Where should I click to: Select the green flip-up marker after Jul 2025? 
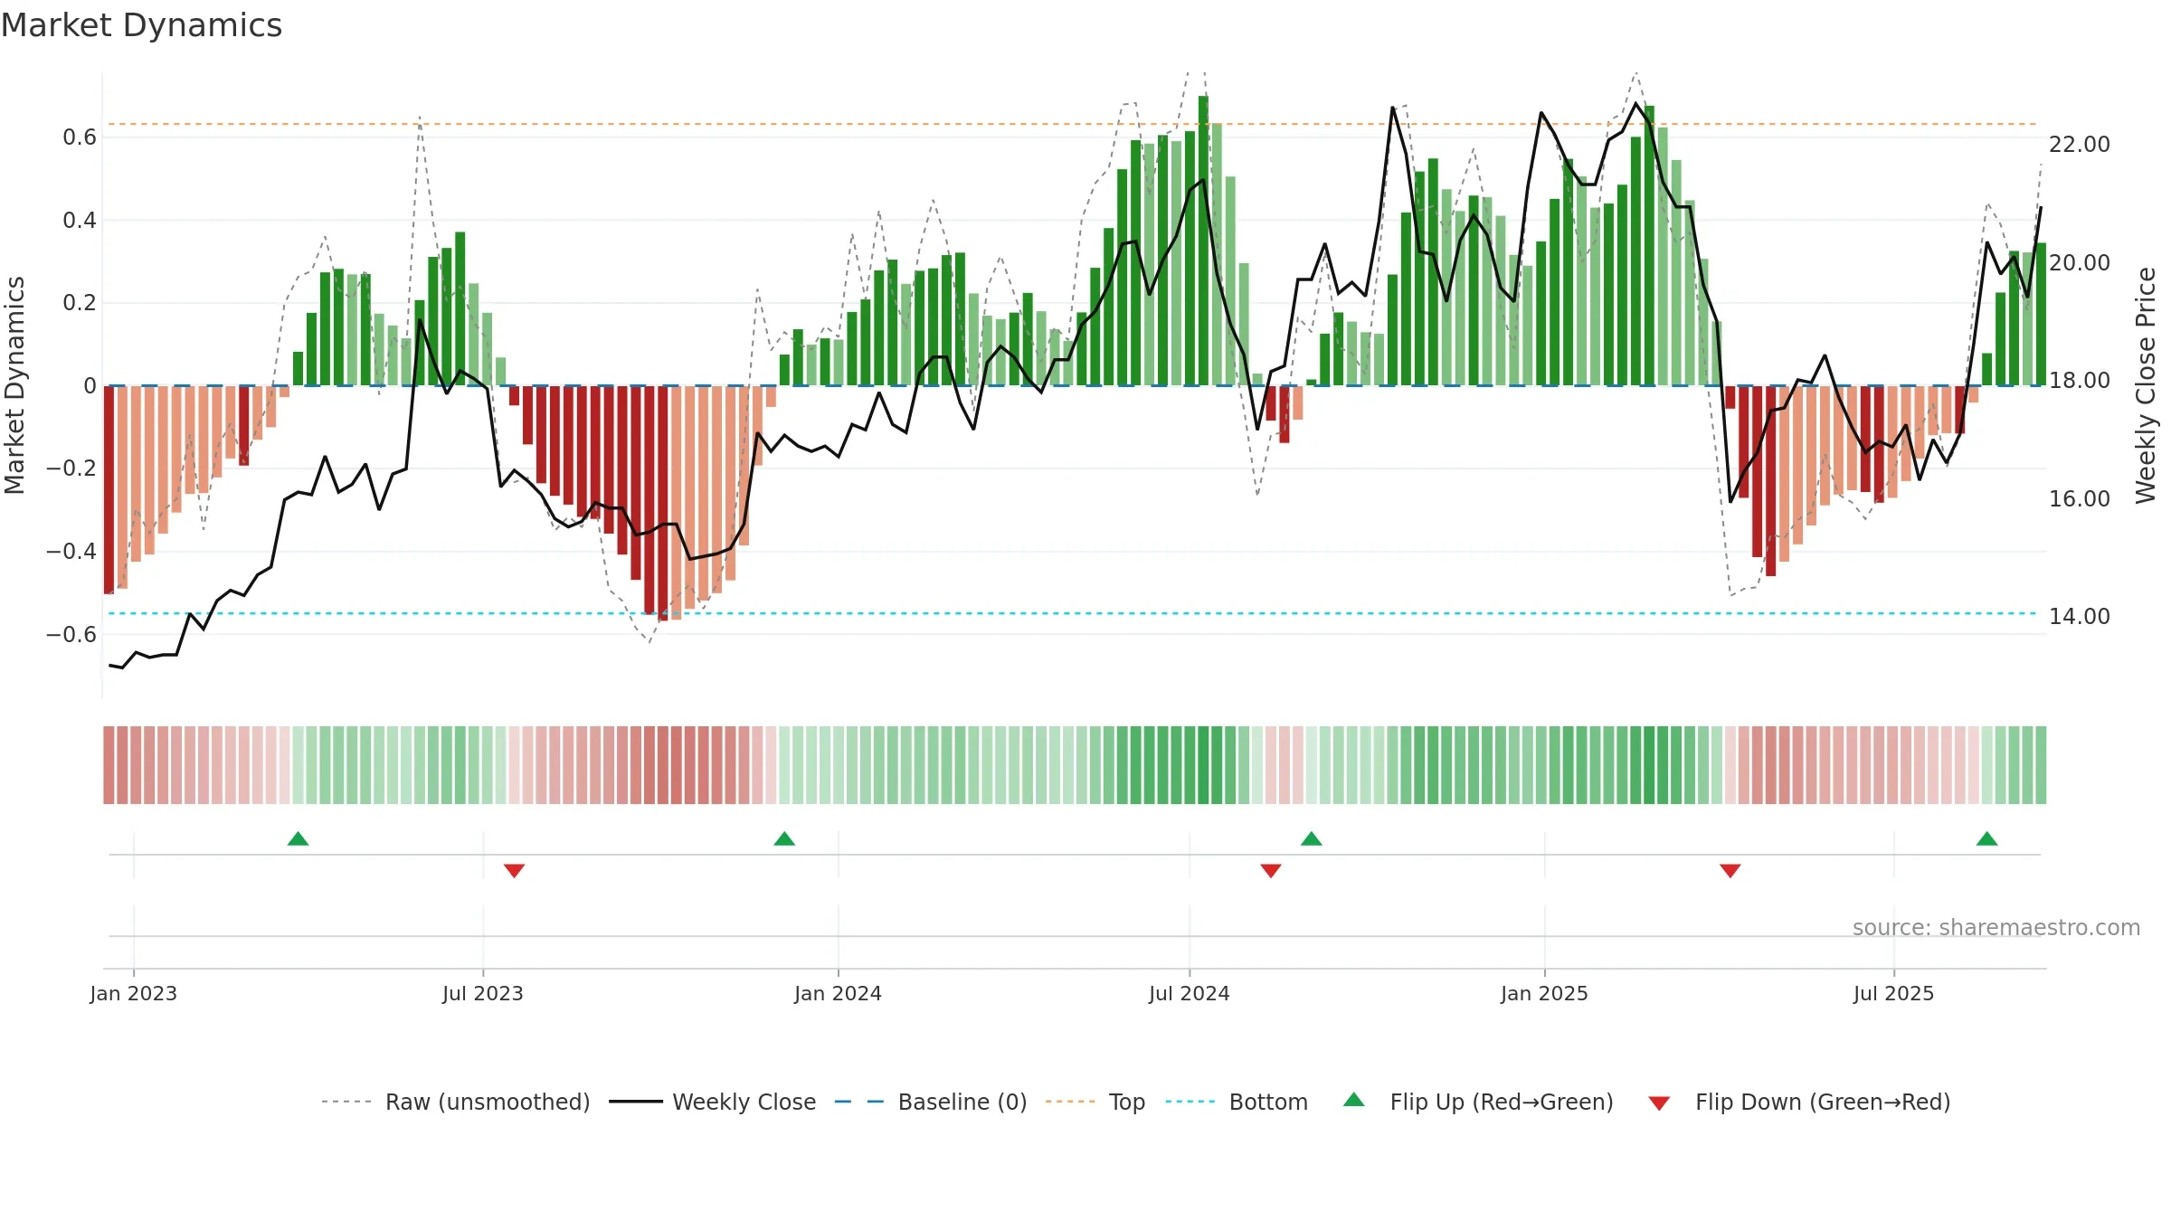coord(1987,838)
